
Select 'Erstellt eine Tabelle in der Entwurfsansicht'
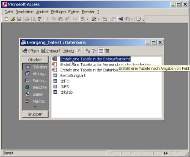95,59
